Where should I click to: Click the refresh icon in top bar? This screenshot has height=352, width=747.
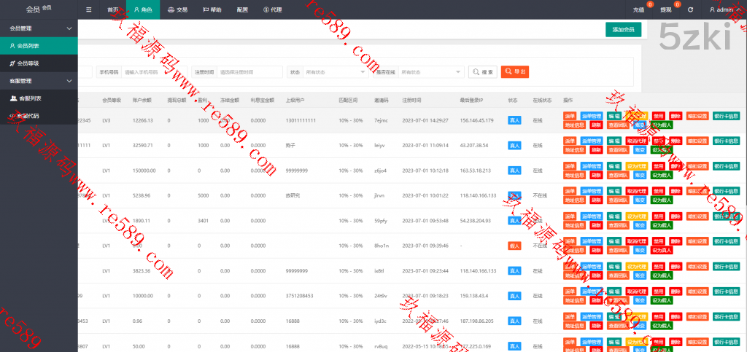690,9
